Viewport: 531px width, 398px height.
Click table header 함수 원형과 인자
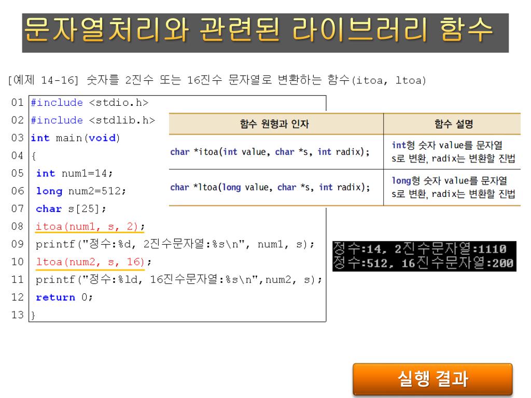click(x=275, y=124)
